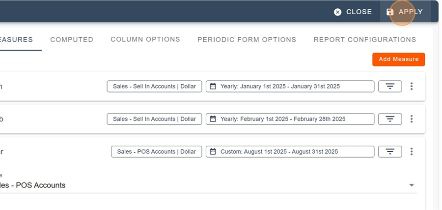Viewport: 442px width, 210px height.
Task: Open the three-dot menu on POS Accounts row
Action: coord(412,152)
